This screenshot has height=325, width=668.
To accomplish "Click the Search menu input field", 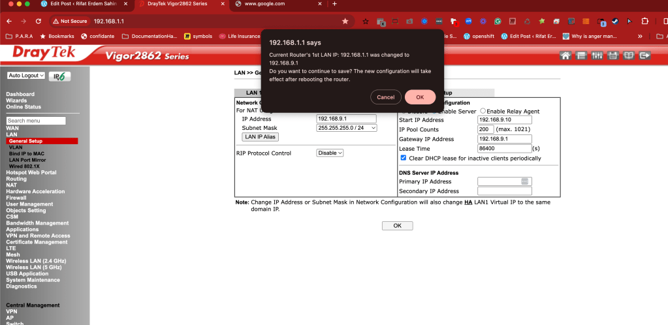I will pos(36,121).
